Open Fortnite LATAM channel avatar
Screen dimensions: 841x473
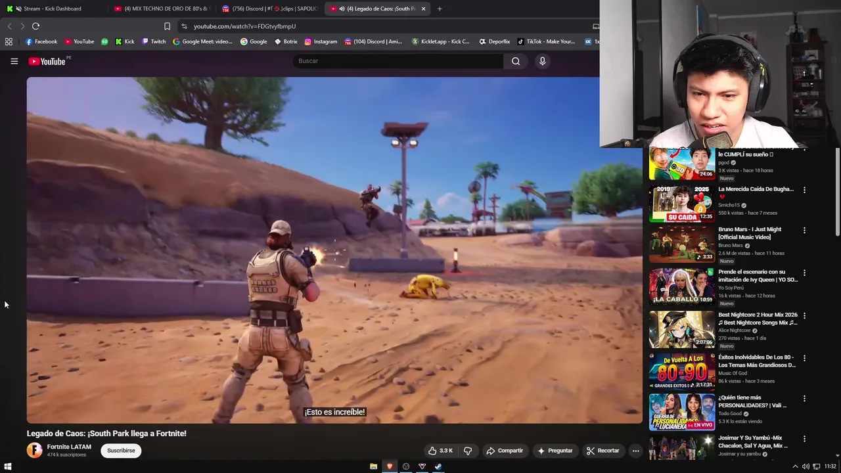tap(34, 450)
